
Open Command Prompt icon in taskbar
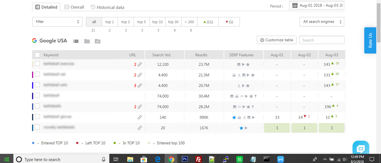click(x=267, y=159)
